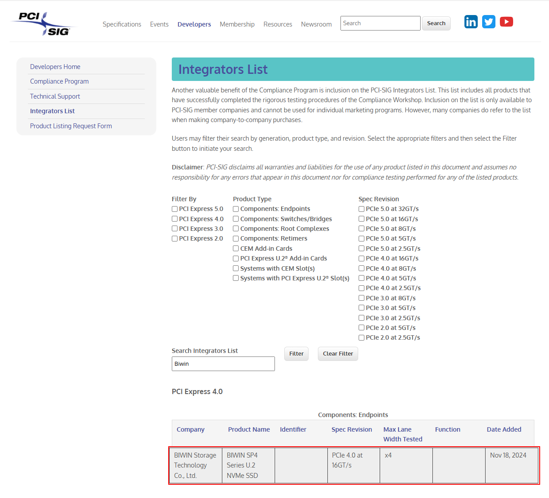Open Integrators List sidebar link
This screenshot has width=549, height=498.
click(x=52, y=111)
